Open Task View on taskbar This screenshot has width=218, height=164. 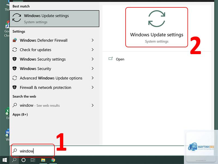pos(33,160)
